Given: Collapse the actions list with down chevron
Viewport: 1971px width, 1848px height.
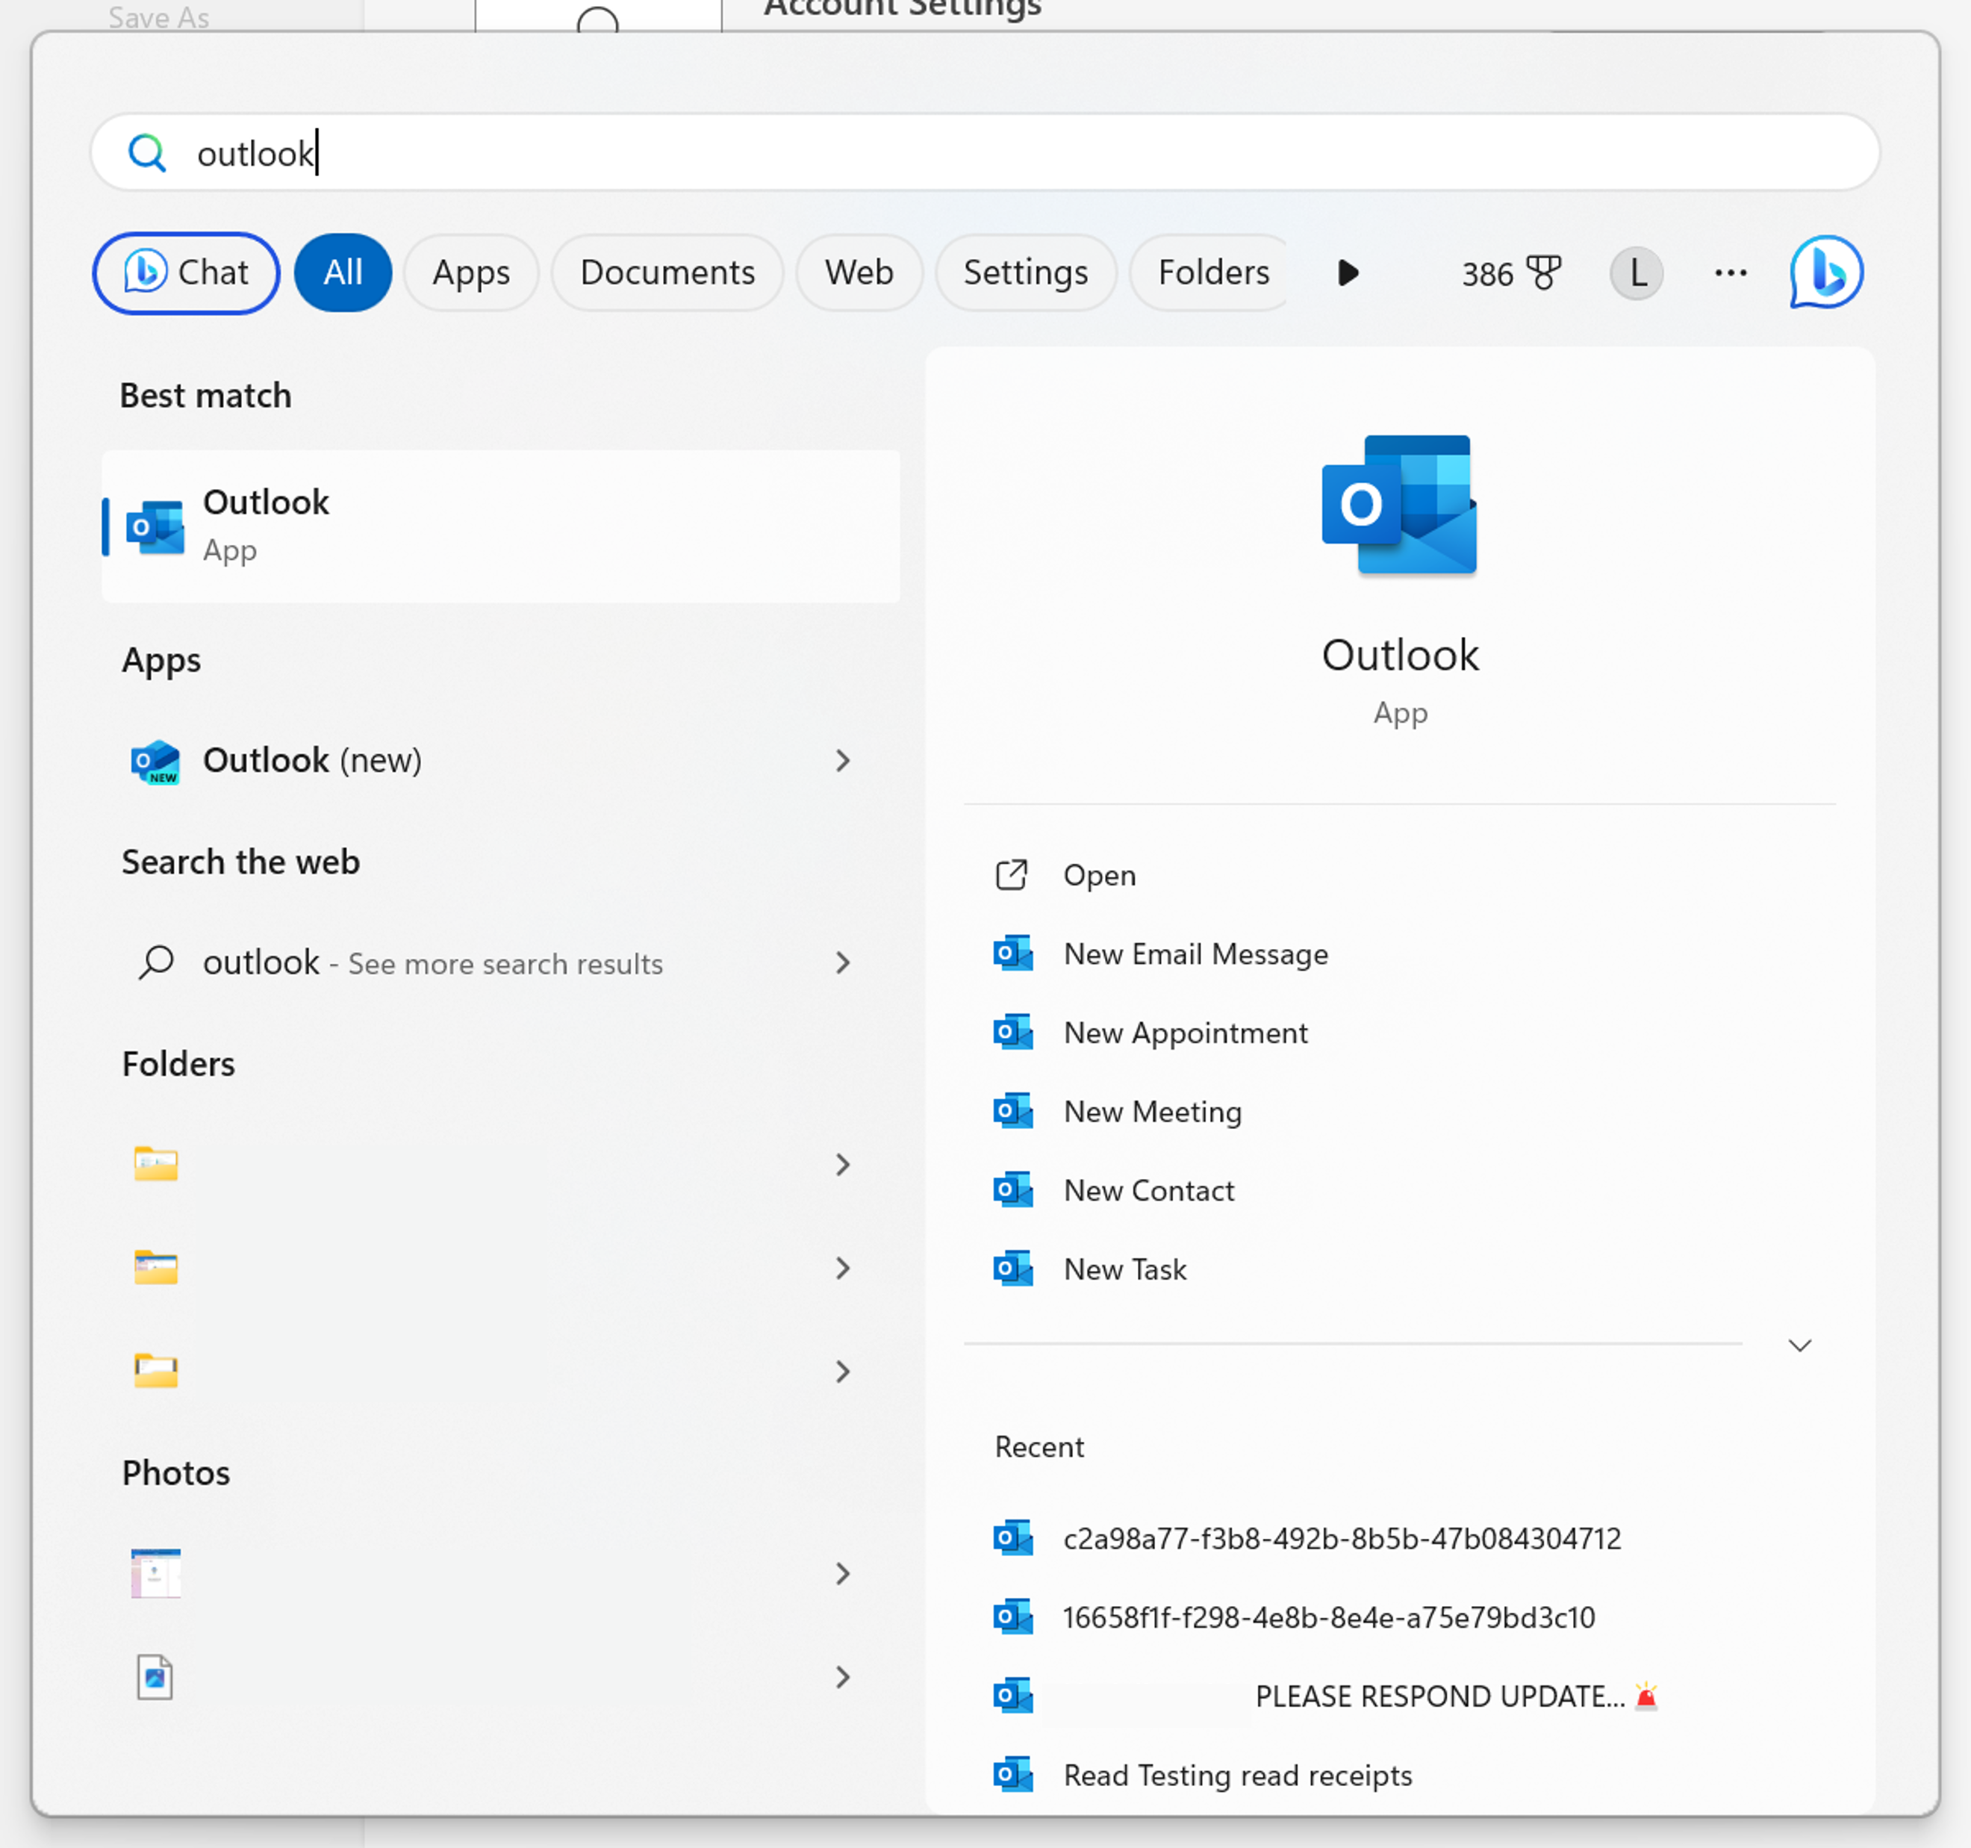Looking at the screenshot, I should (1799, 1345).
